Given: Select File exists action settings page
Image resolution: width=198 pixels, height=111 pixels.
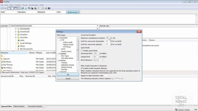Looking at the screenshot, I should click(x=67, y=58).
